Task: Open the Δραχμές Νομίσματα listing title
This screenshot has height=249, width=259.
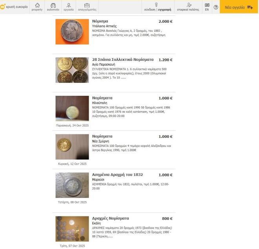Action: [x=111, y=218]
